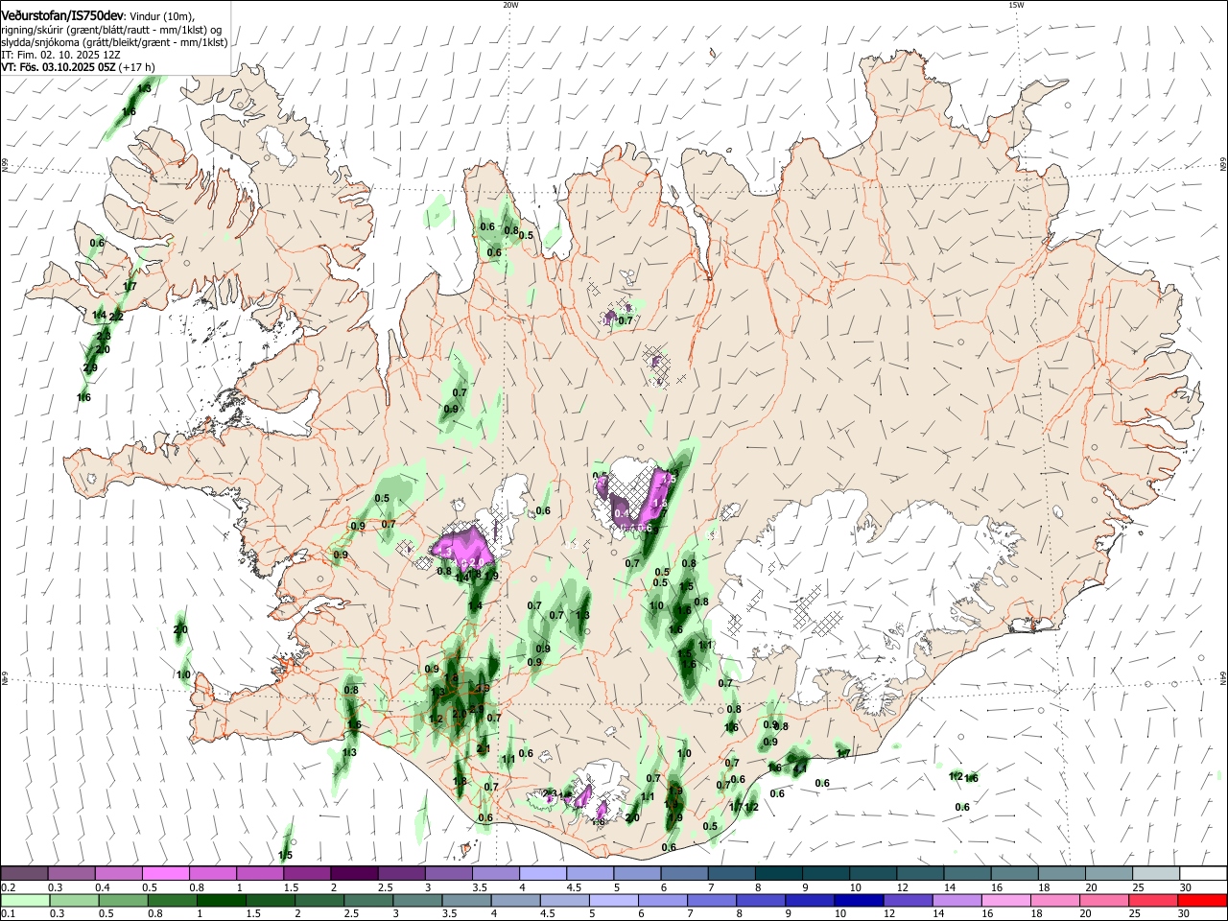This screenshot has width=1228, height=921.
Task: Click the "15W" longitude label
Action: 1016,5
